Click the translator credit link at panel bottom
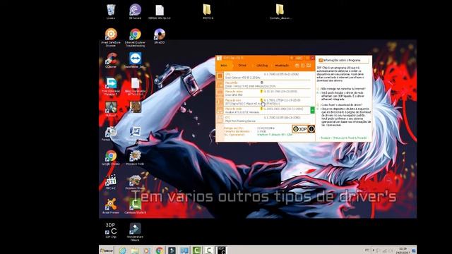Image resolution: width=452 pixels, height=254 pixels. pos(344,138)
